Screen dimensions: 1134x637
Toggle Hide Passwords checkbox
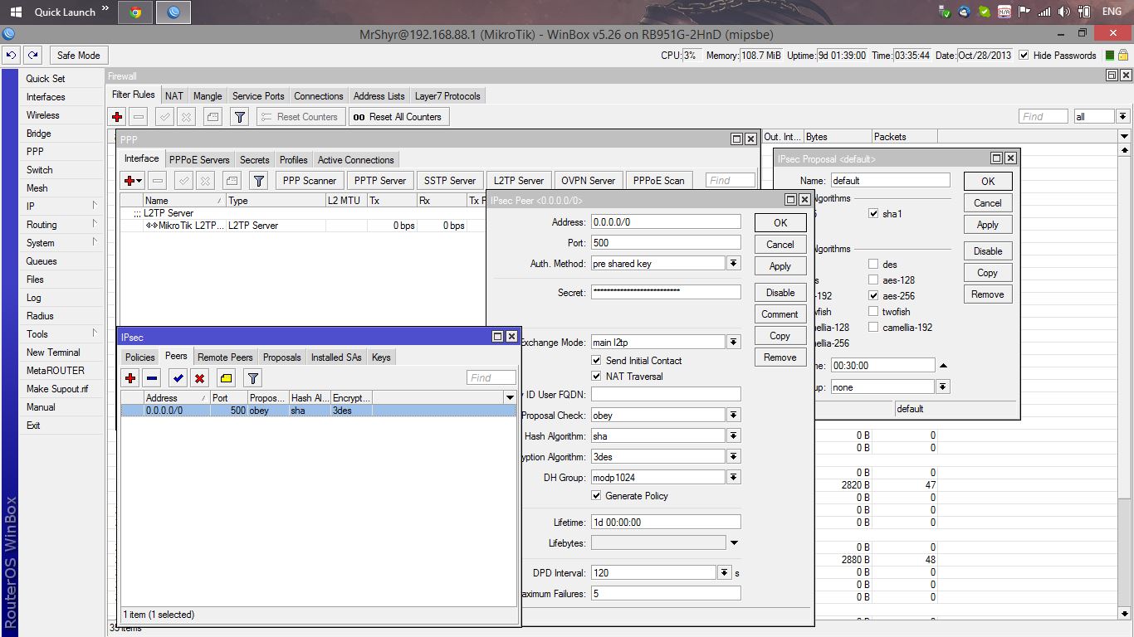pos(1024,56)
